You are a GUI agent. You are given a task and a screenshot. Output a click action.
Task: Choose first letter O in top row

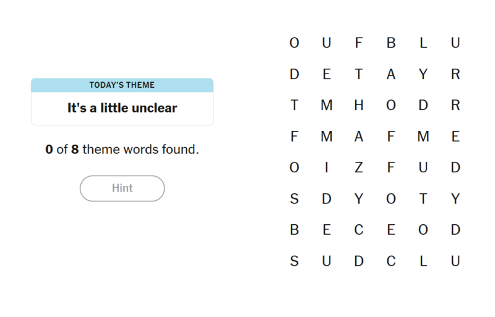coord(295,43)
